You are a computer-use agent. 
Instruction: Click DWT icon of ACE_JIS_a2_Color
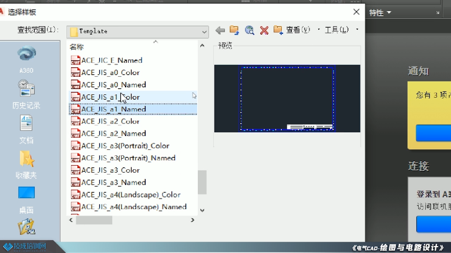click(75, 121)
